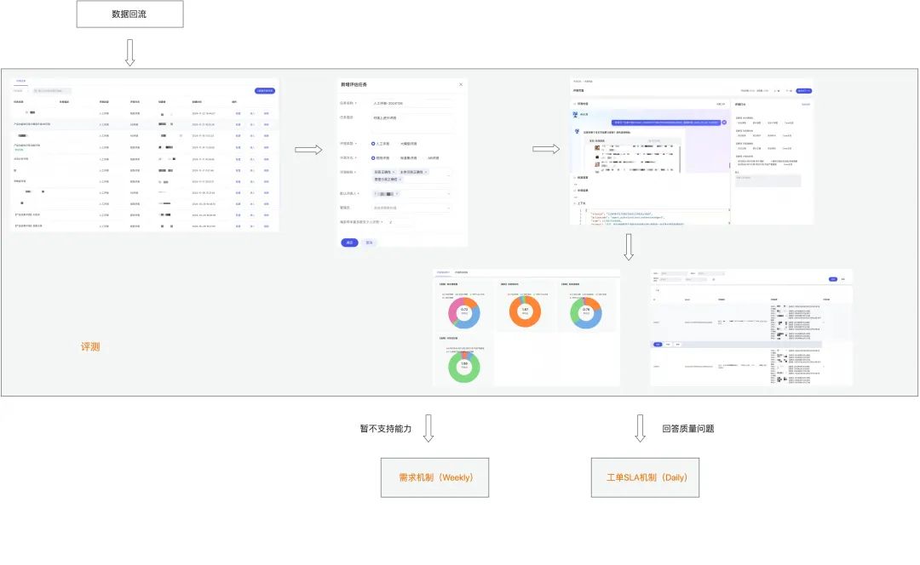Click the blue create-task button above the task list
Viewport: 920px width, 565px height.
pyautogui.click(x=265, y=91)
